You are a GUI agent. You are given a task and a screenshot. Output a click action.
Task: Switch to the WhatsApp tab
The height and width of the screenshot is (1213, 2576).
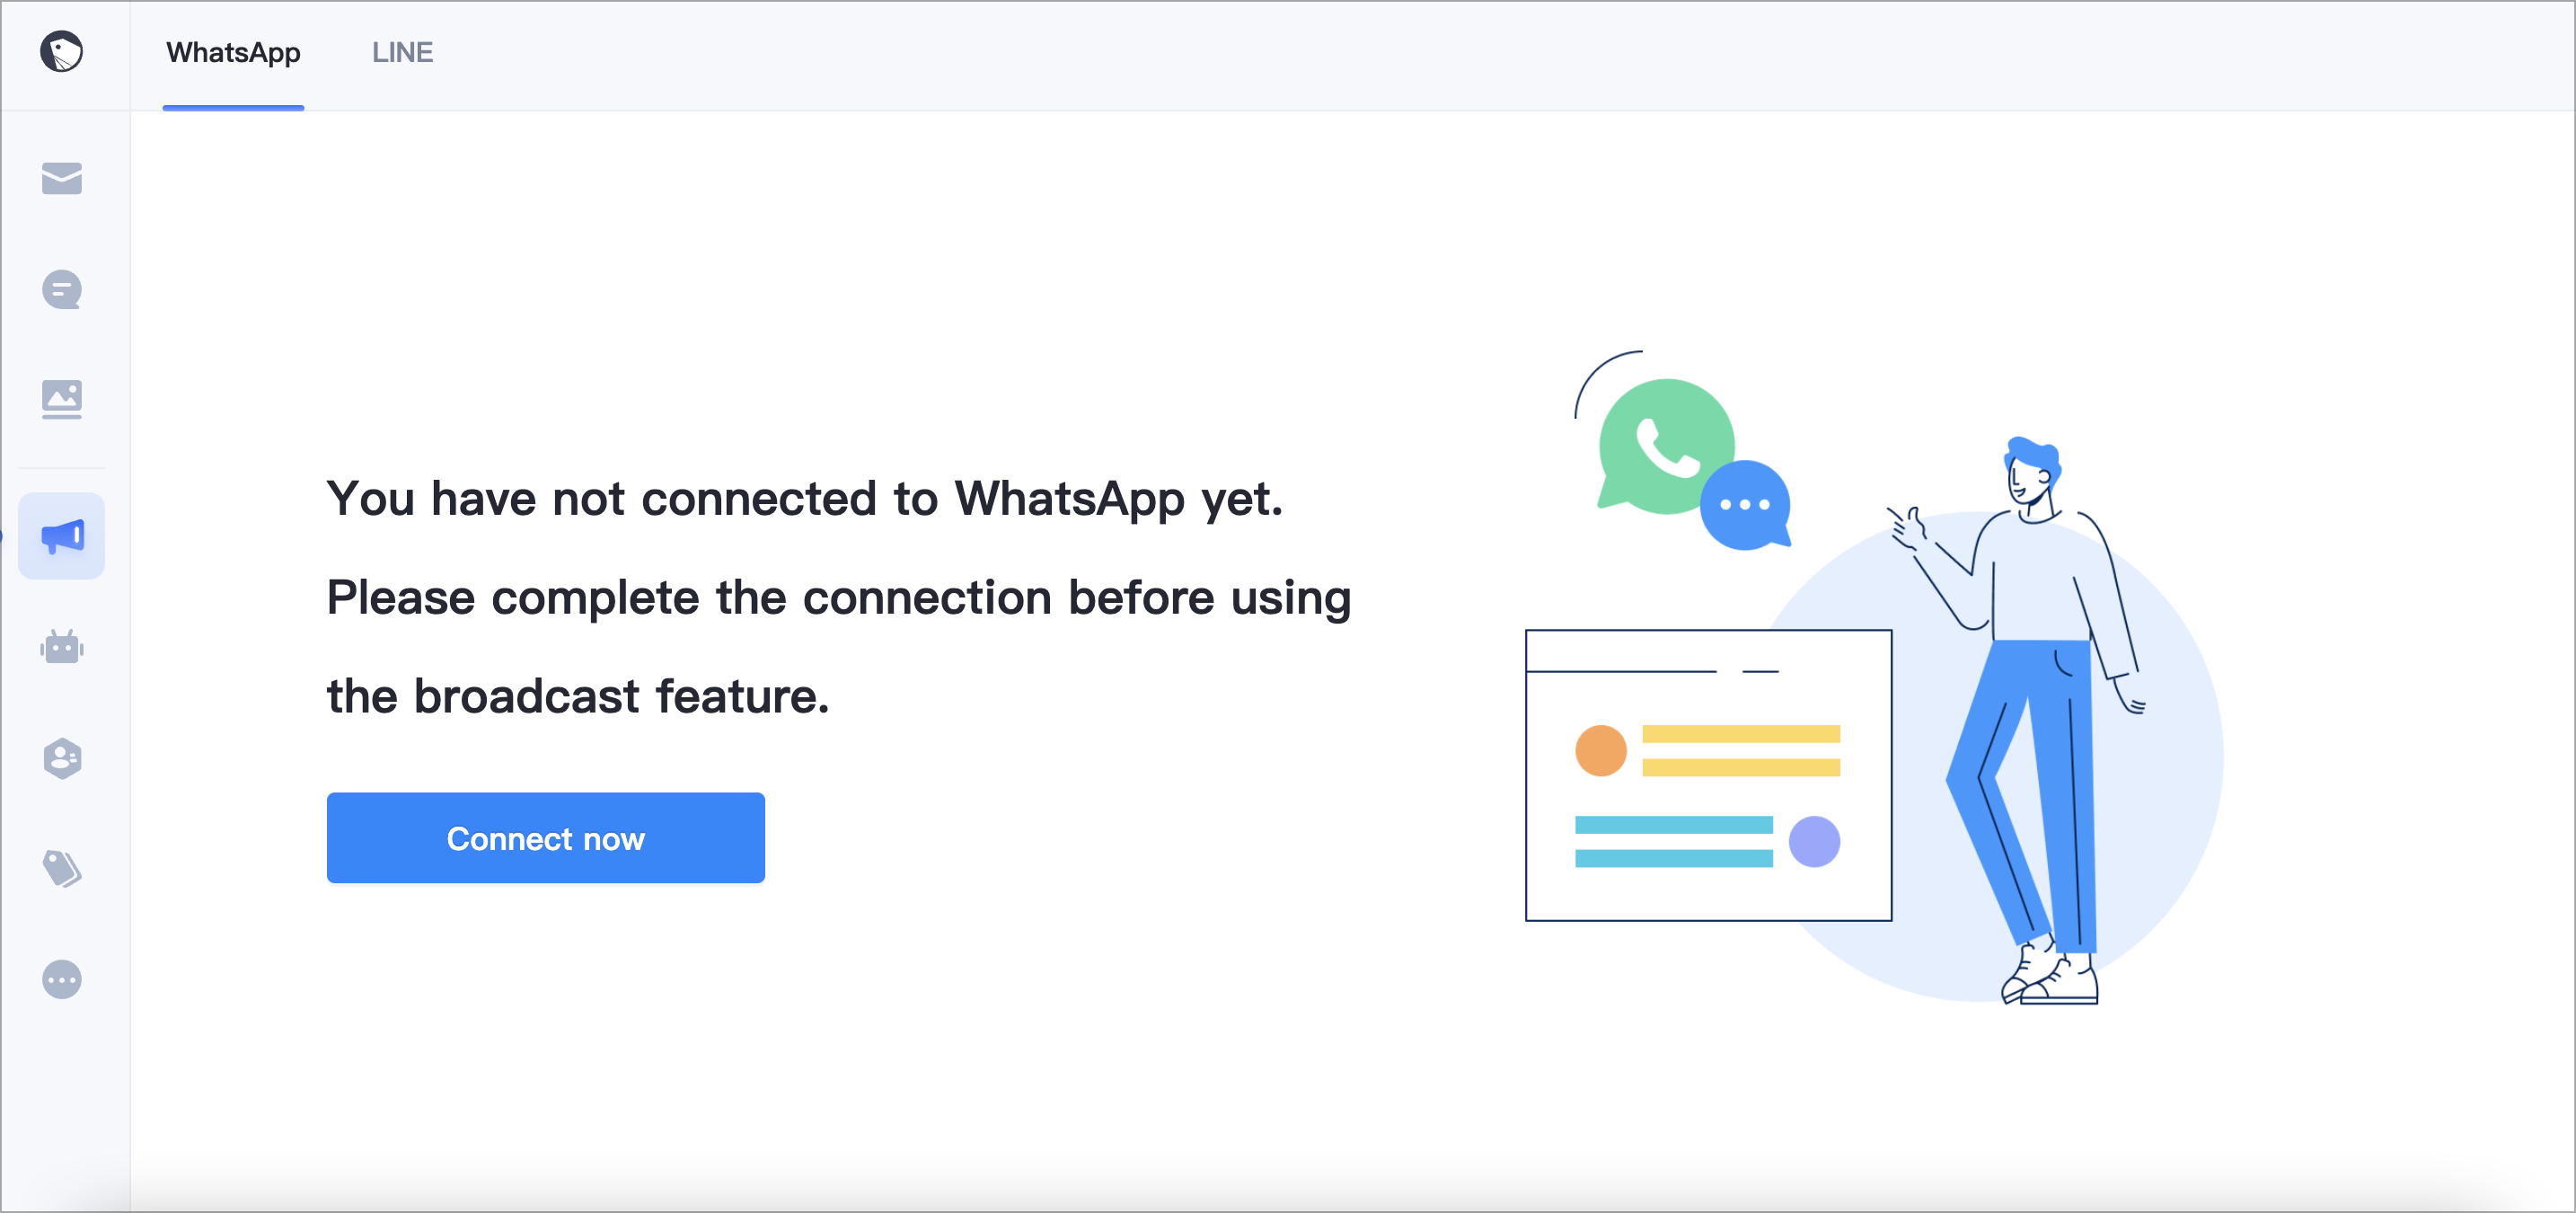coord(233,52)
